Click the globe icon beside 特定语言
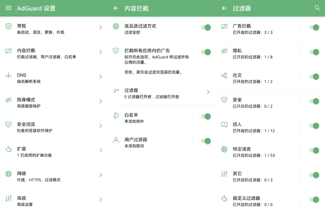Viewport: 325px width, 218px height. [224, 149]
